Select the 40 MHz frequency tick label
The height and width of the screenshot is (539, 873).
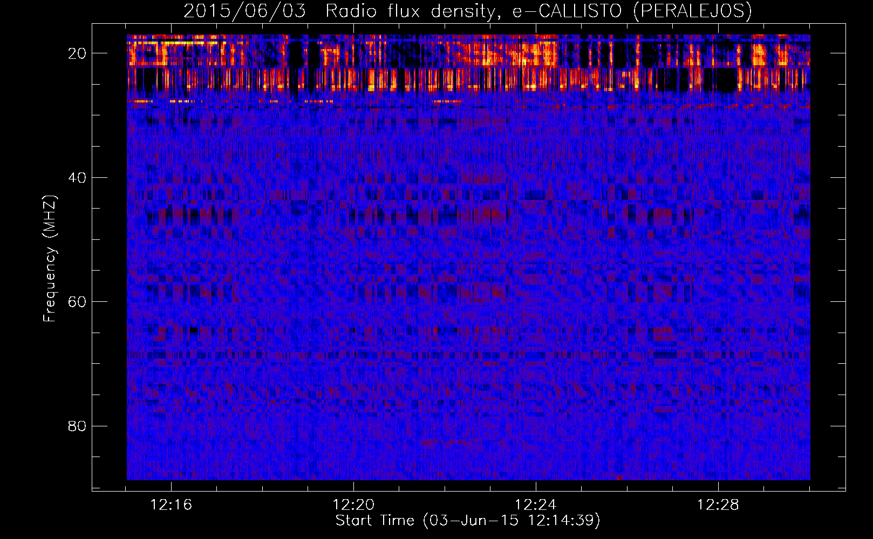[x=78, y=178]
